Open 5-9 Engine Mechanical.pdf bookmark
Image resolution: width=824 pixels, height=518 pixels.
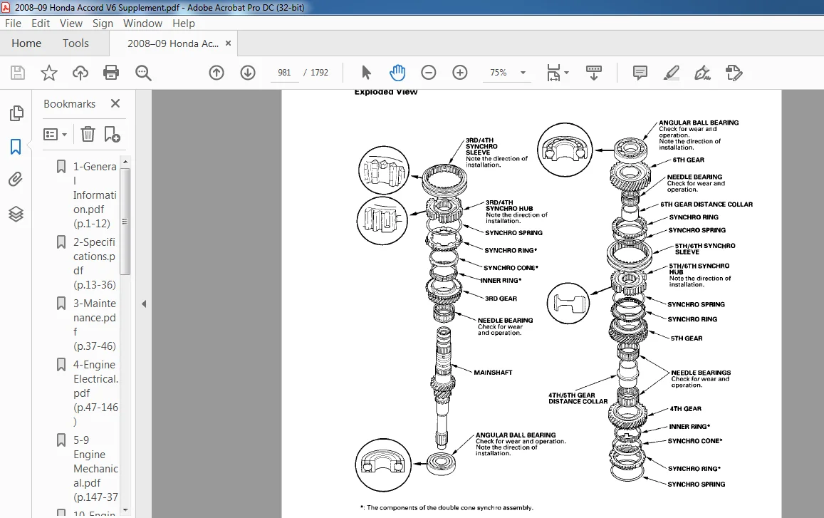pyautogui.click(x=95, y=469)
